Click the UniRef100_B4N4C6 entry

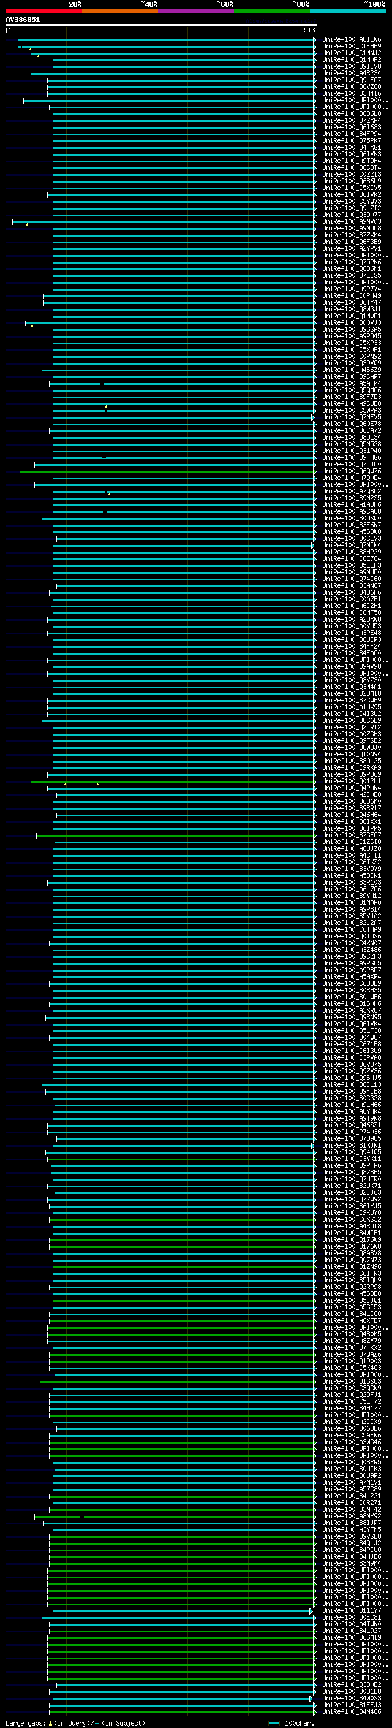click(352, 1712)
